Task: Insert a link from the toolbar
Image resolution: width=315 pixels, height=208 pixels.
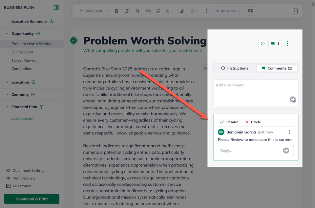Action: coord(148,11)
